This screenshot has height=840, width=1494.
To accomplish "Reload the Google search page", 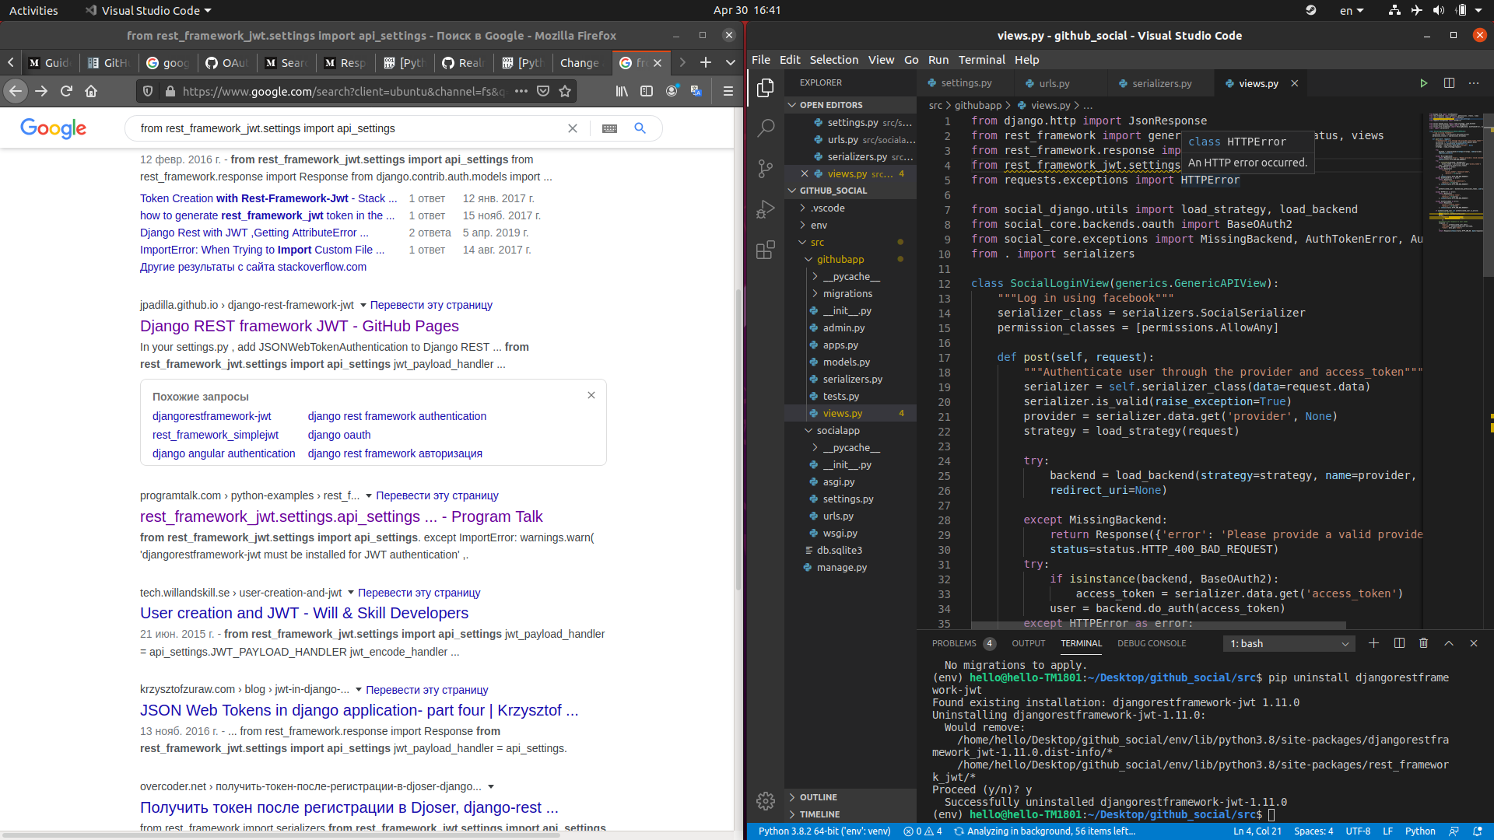I will [66, 91].
